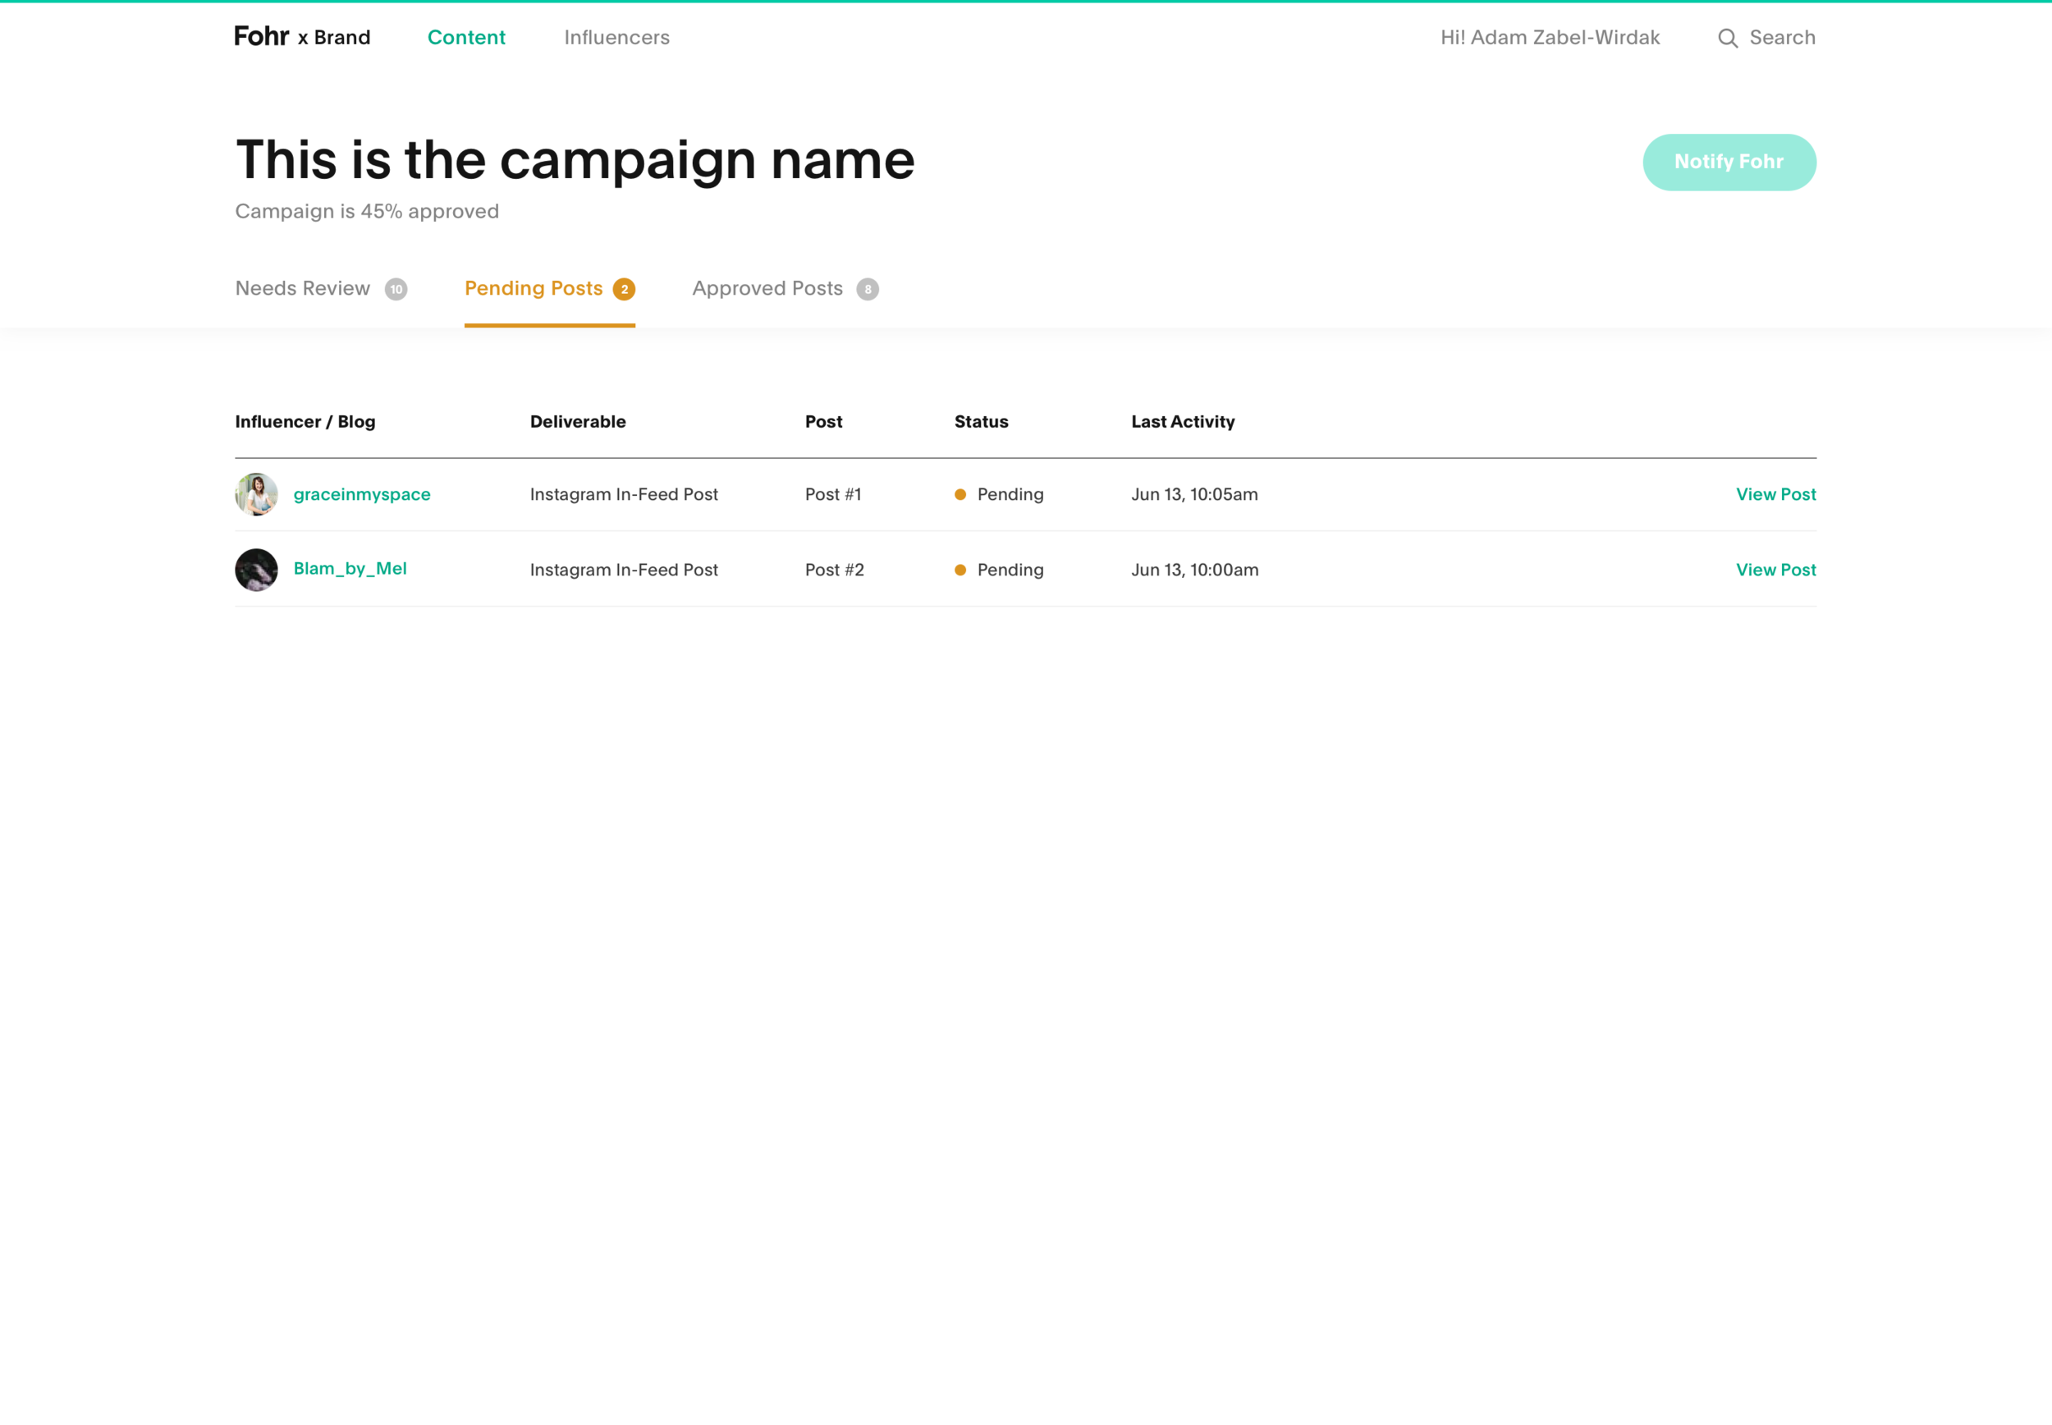Click the Needs Review count badge

click(x=396, y=289)
